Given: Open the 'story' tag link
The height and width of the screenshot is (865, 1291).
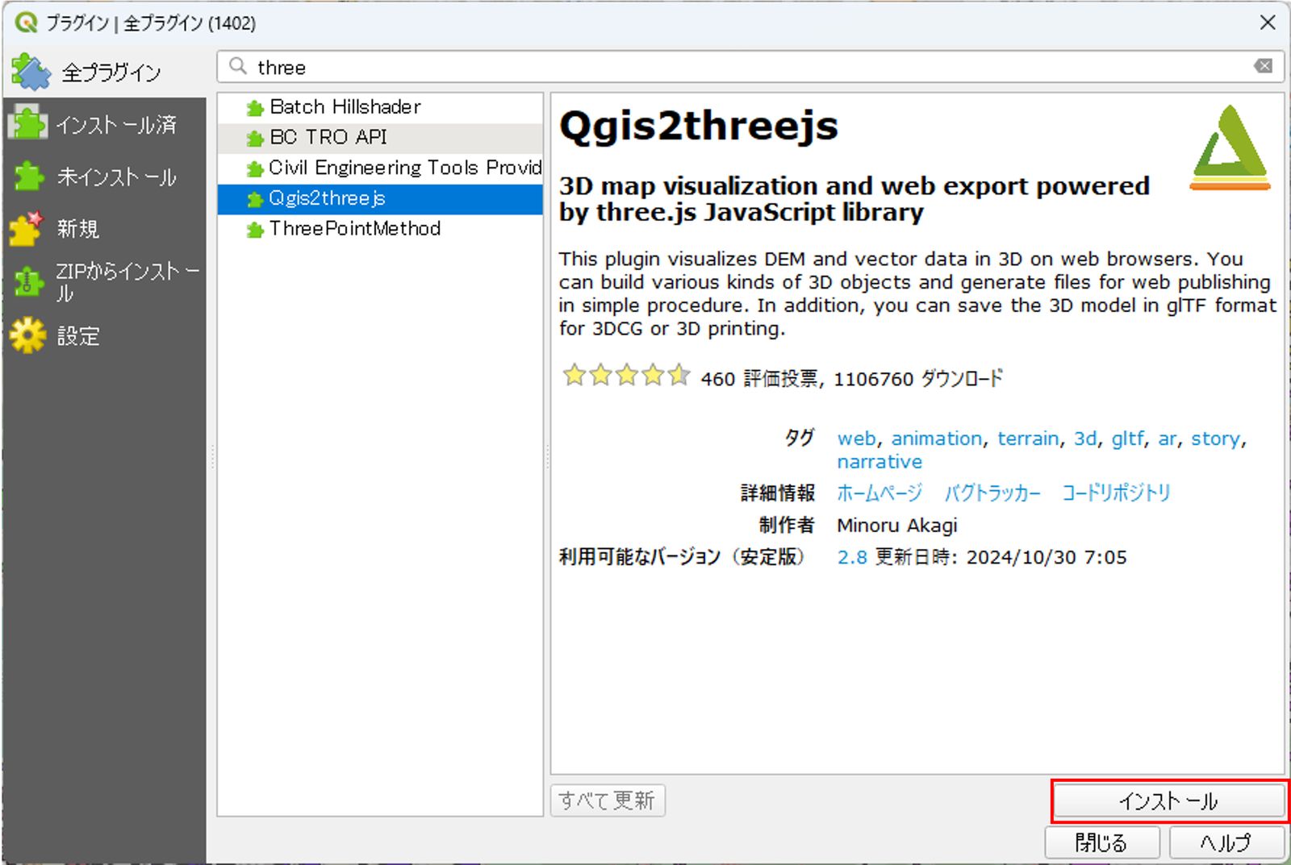Looking at the screenshot, I should 1215,439.
